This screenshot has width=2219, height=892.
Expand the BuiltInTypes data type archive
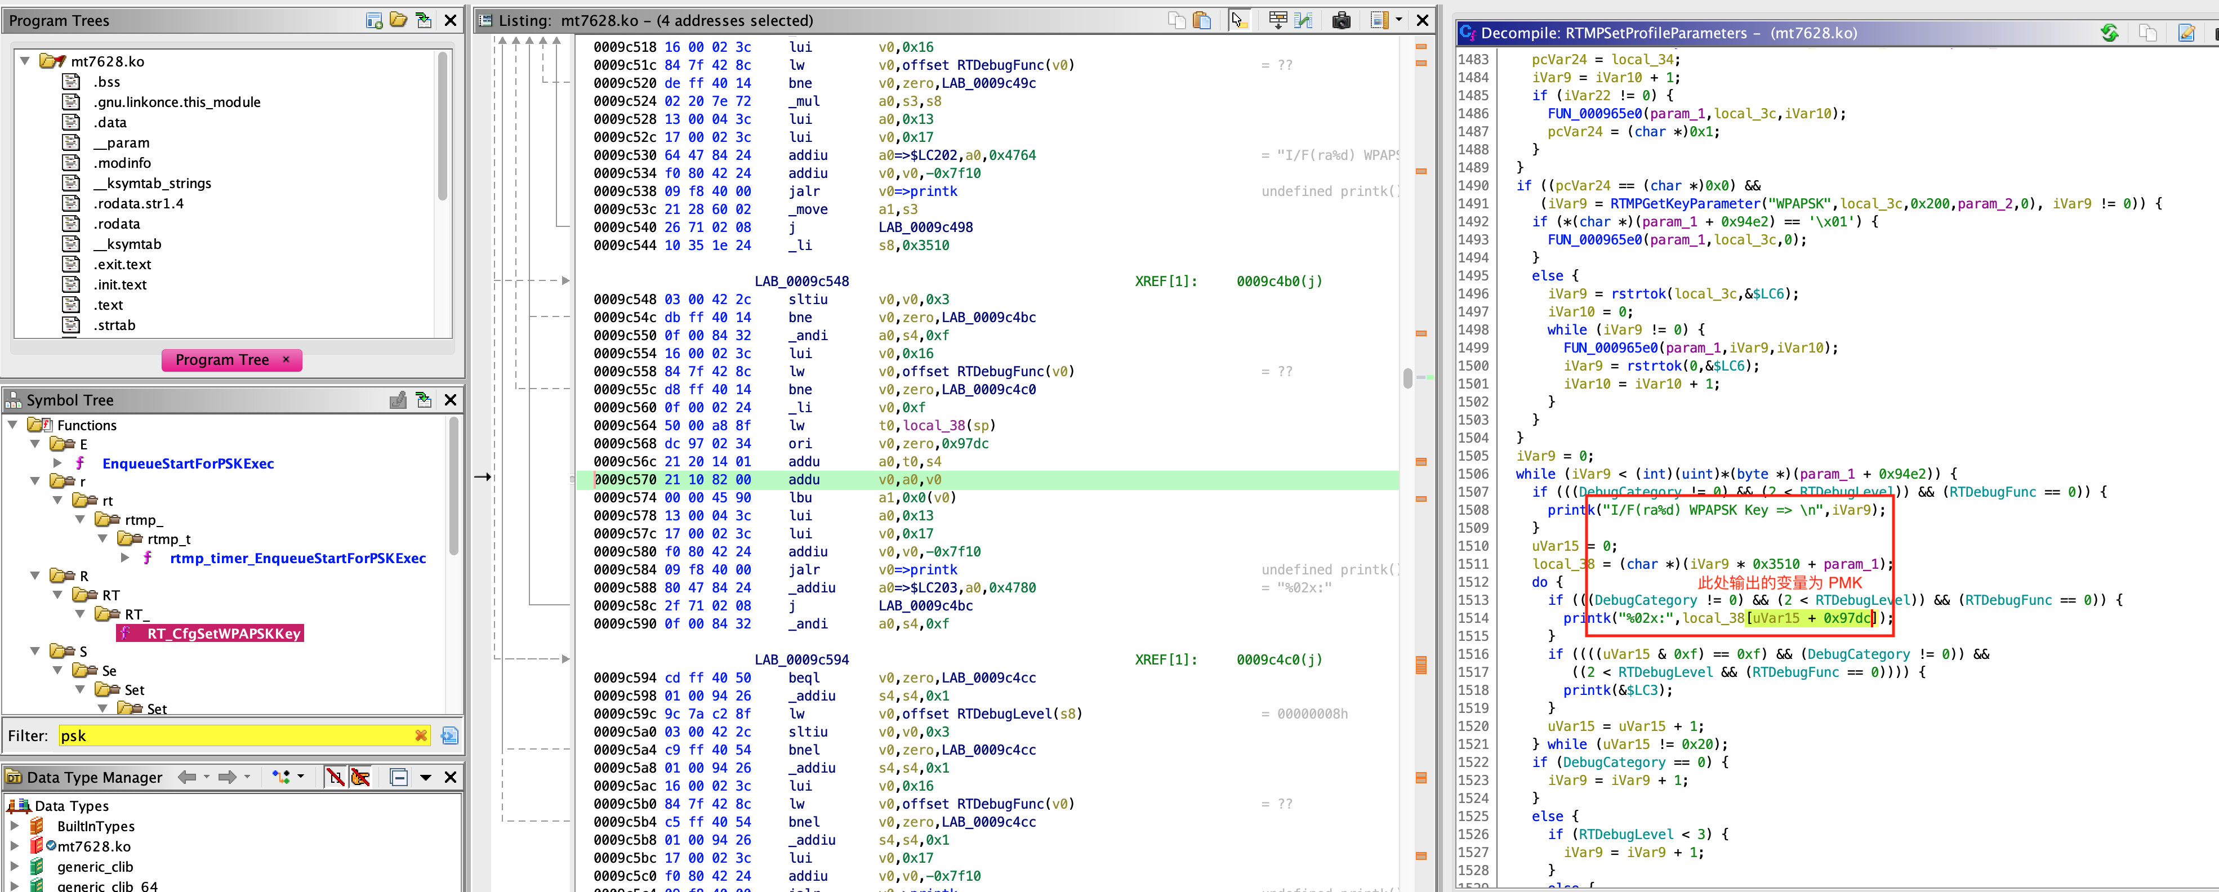(14, 825)
